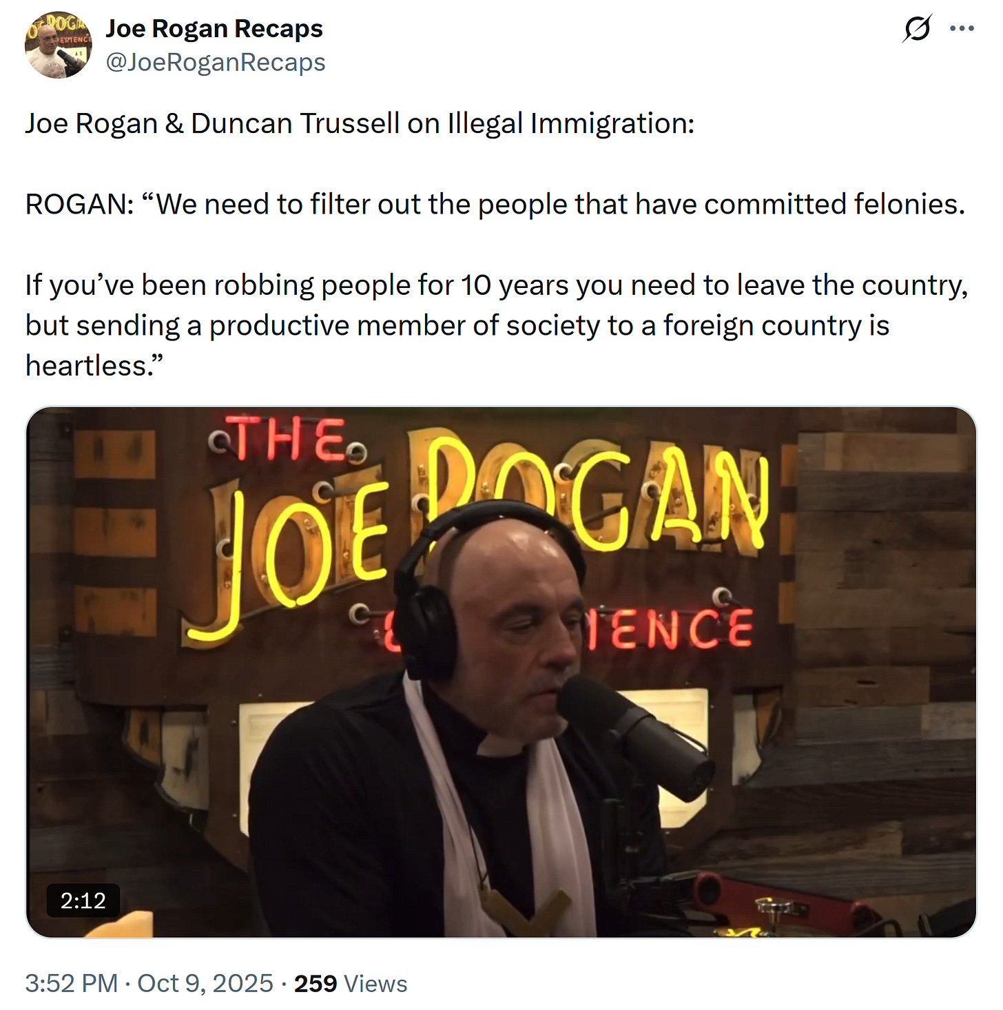Click the 2:12 video duration badge
The width and height of the screenshot is (1003, 1010).
point(83,900)
